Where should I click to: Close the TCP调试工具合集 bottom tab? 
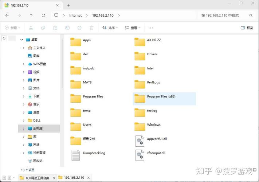click(54, 178)
